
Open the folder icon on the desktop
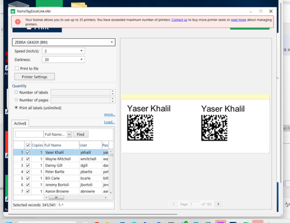79,5
